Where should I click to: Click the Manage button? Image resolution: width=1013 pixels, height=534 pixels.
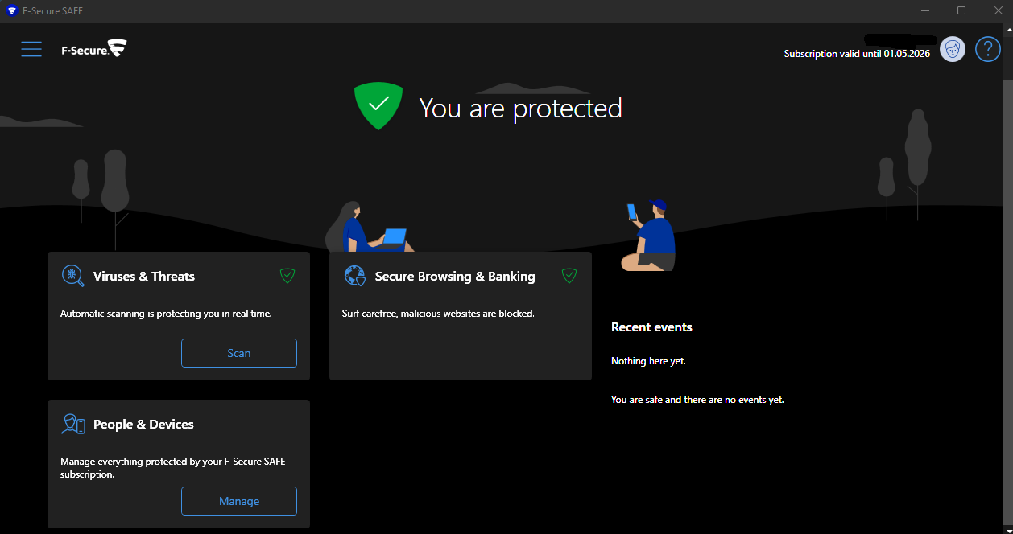click(x=239, y=501)
